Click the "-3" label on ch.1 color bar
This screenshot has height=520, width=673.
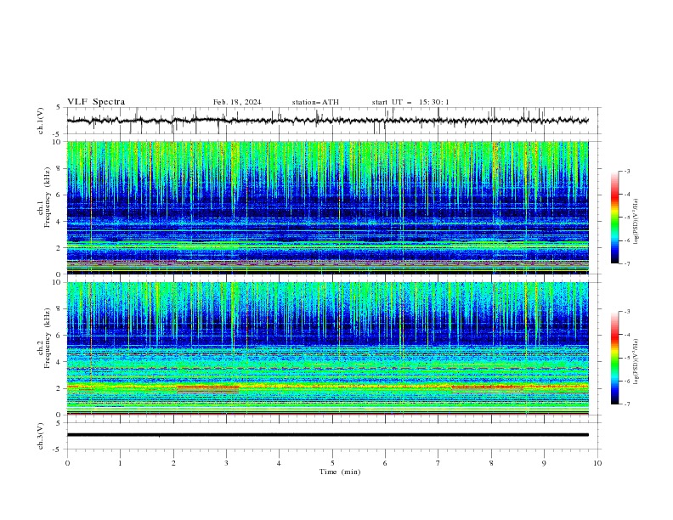[x=626, y=171]
